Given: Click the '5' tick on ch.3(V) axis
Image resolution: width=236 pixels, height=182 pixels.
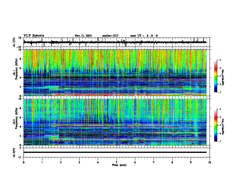Looking at the screenshot, I should [x=21, y=148].
